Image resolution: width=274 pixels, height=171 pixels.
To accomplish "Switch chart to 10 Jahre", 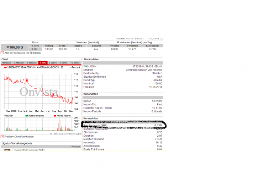I will point(75,63).
